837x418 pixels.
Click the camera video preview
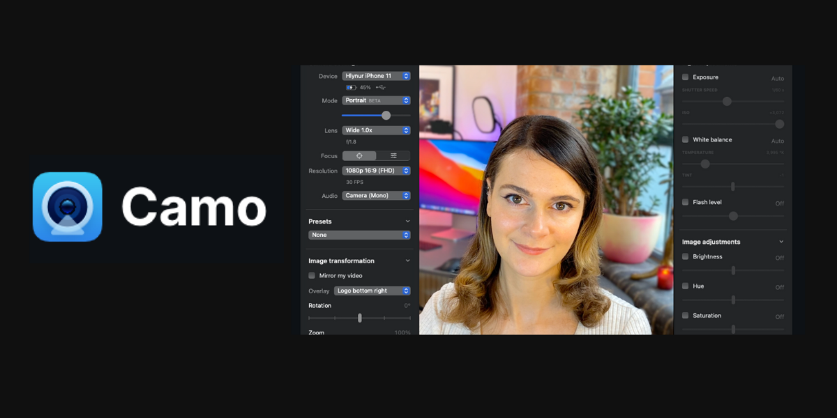pos(546,200)
